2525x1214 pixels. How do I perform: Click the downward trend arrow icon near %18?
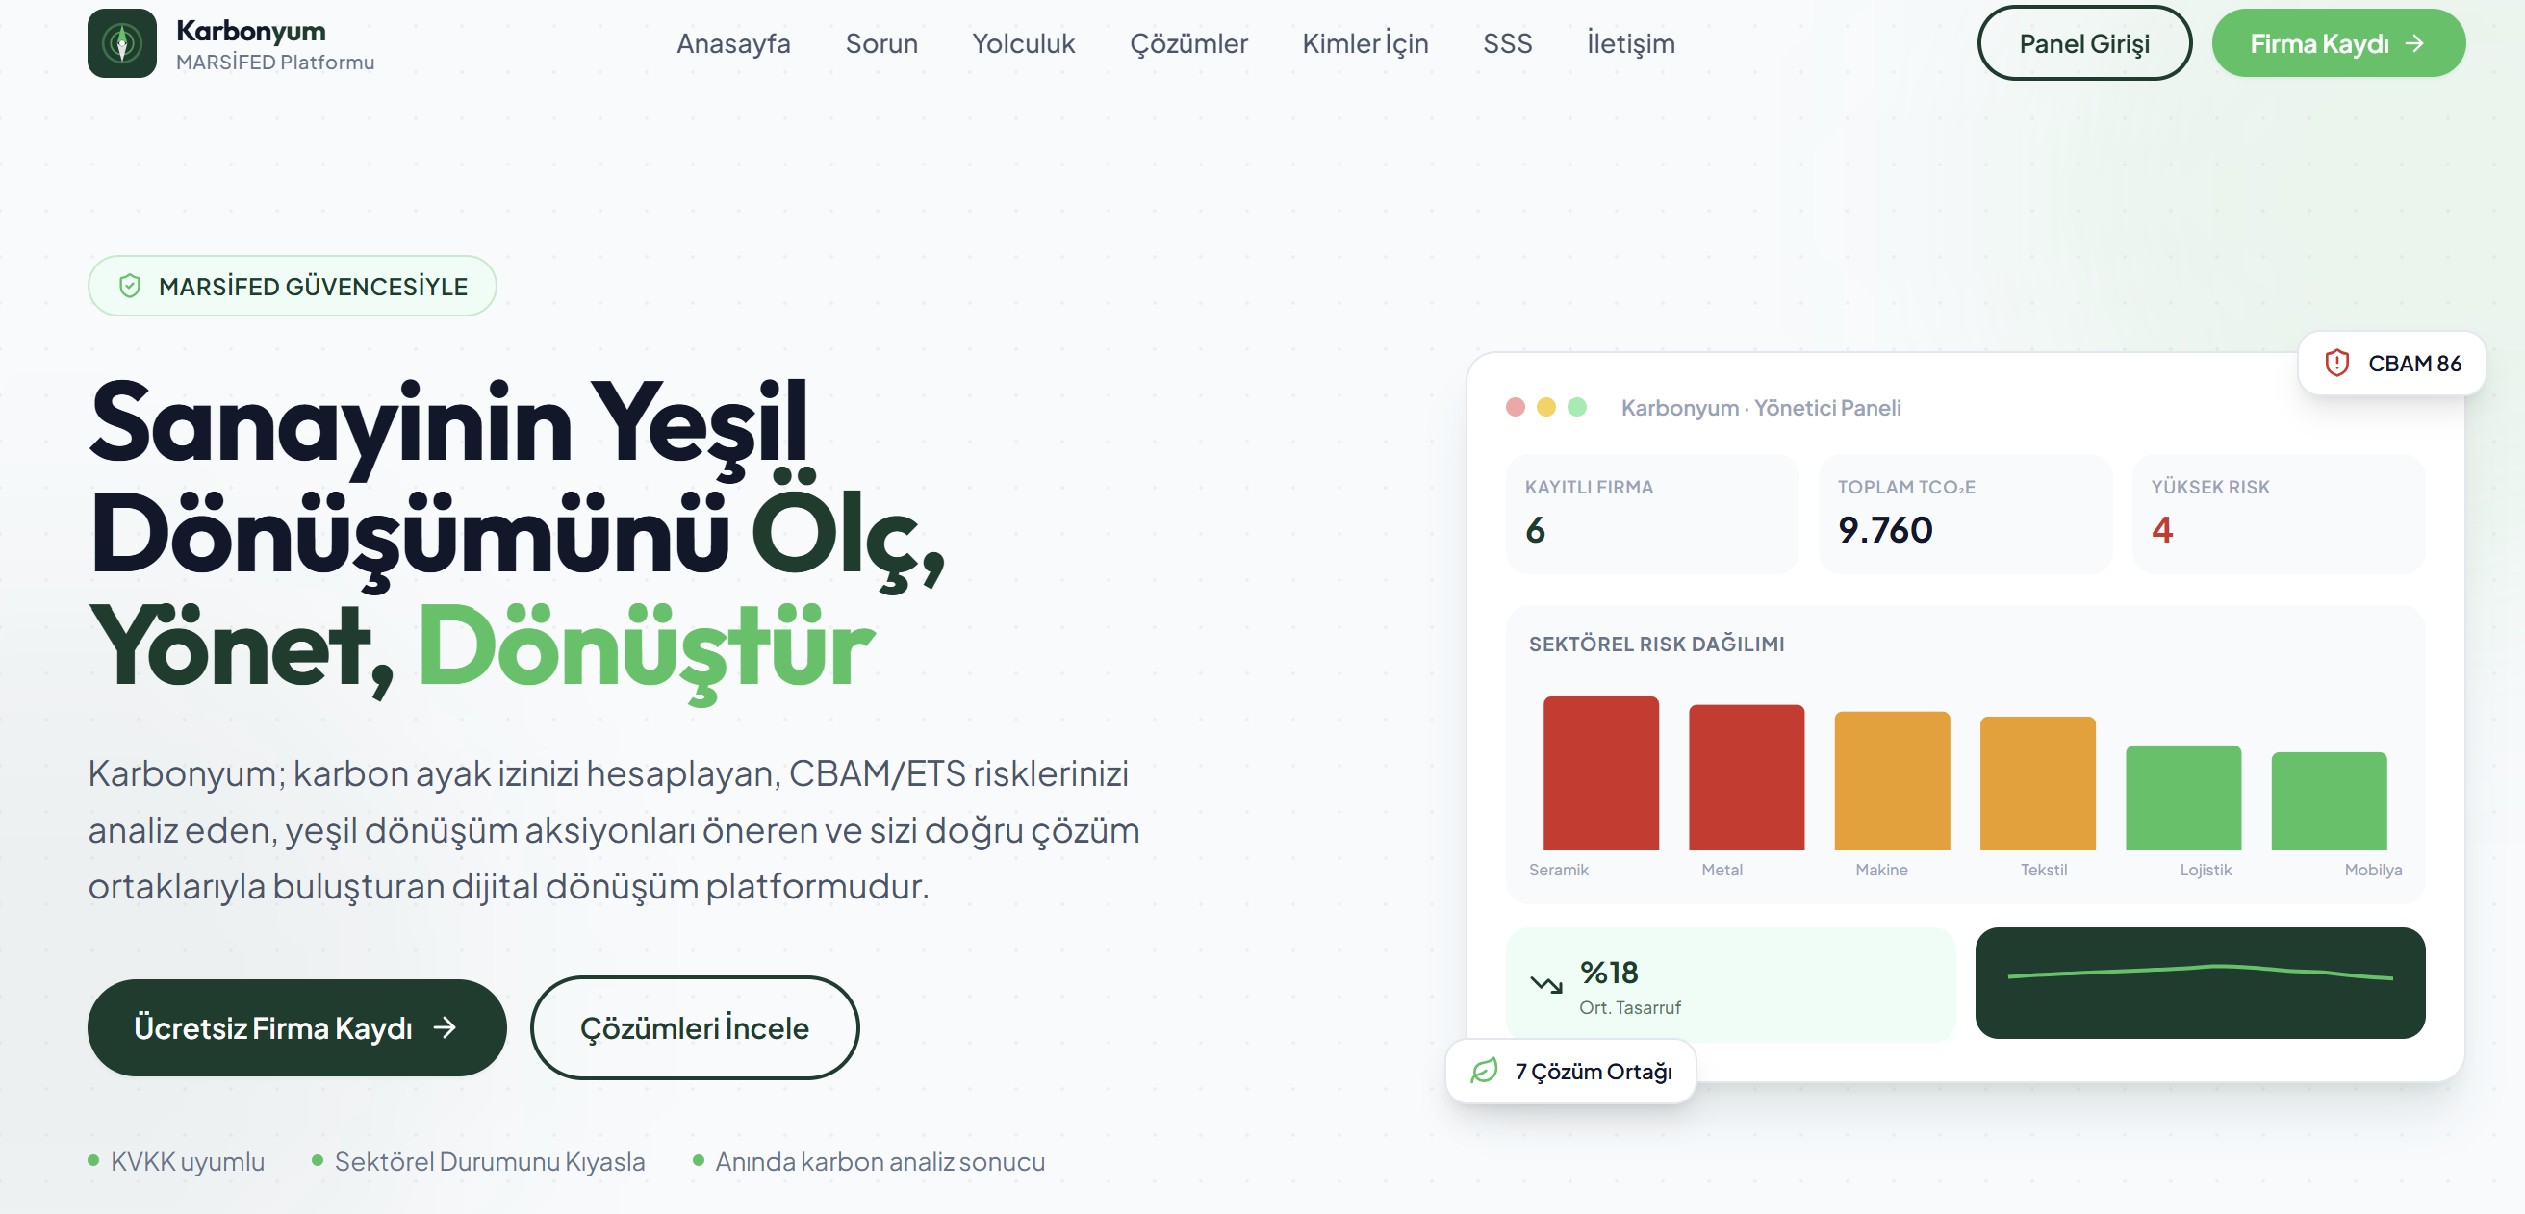(x=1545, y=984)
